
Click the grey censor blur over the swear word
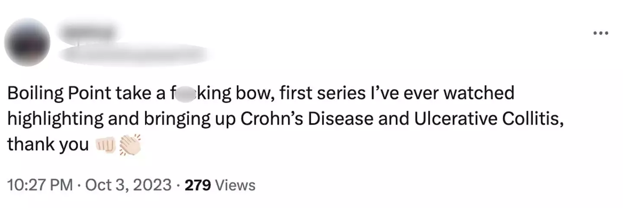tap(183, 94)
